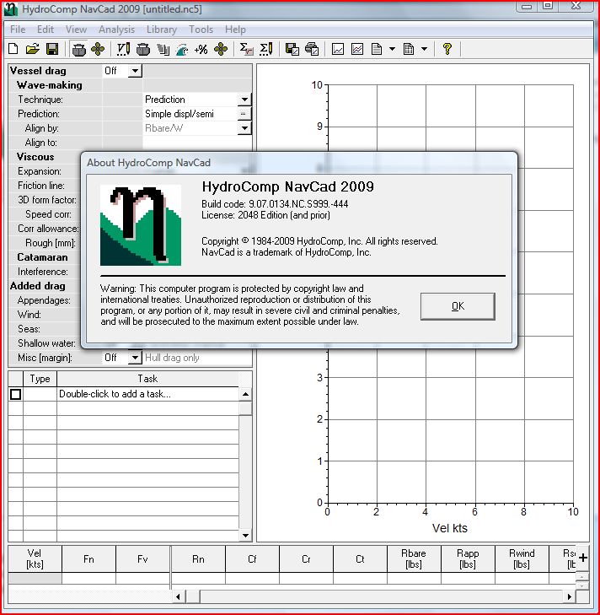Image resolution: width=600 pixels, height=615 pixels.
Task: Click the results table horizontal scrollbar thumb
Action: pyautogui.click(x=192, y=596)
